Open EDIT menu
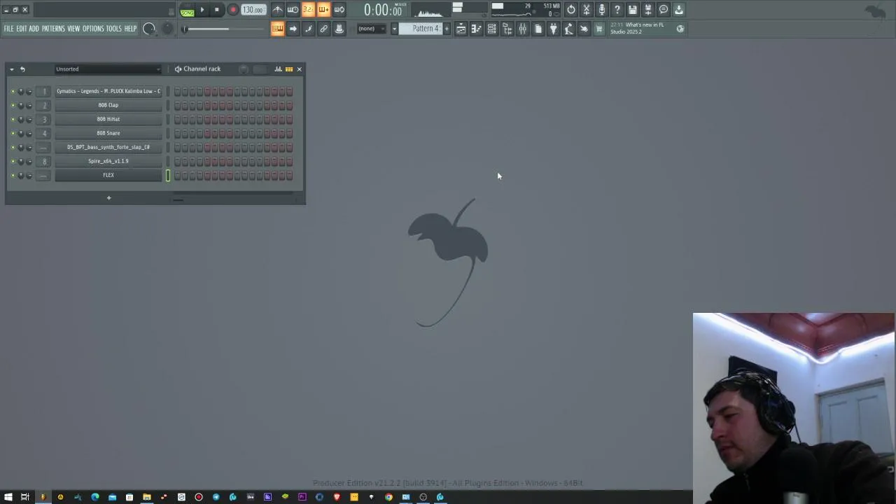 pyautogui.click(x=22, y=29)
